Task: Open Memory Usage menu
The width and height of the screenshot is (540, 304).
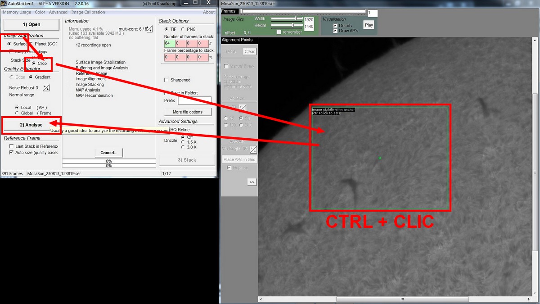Action: 17,12
